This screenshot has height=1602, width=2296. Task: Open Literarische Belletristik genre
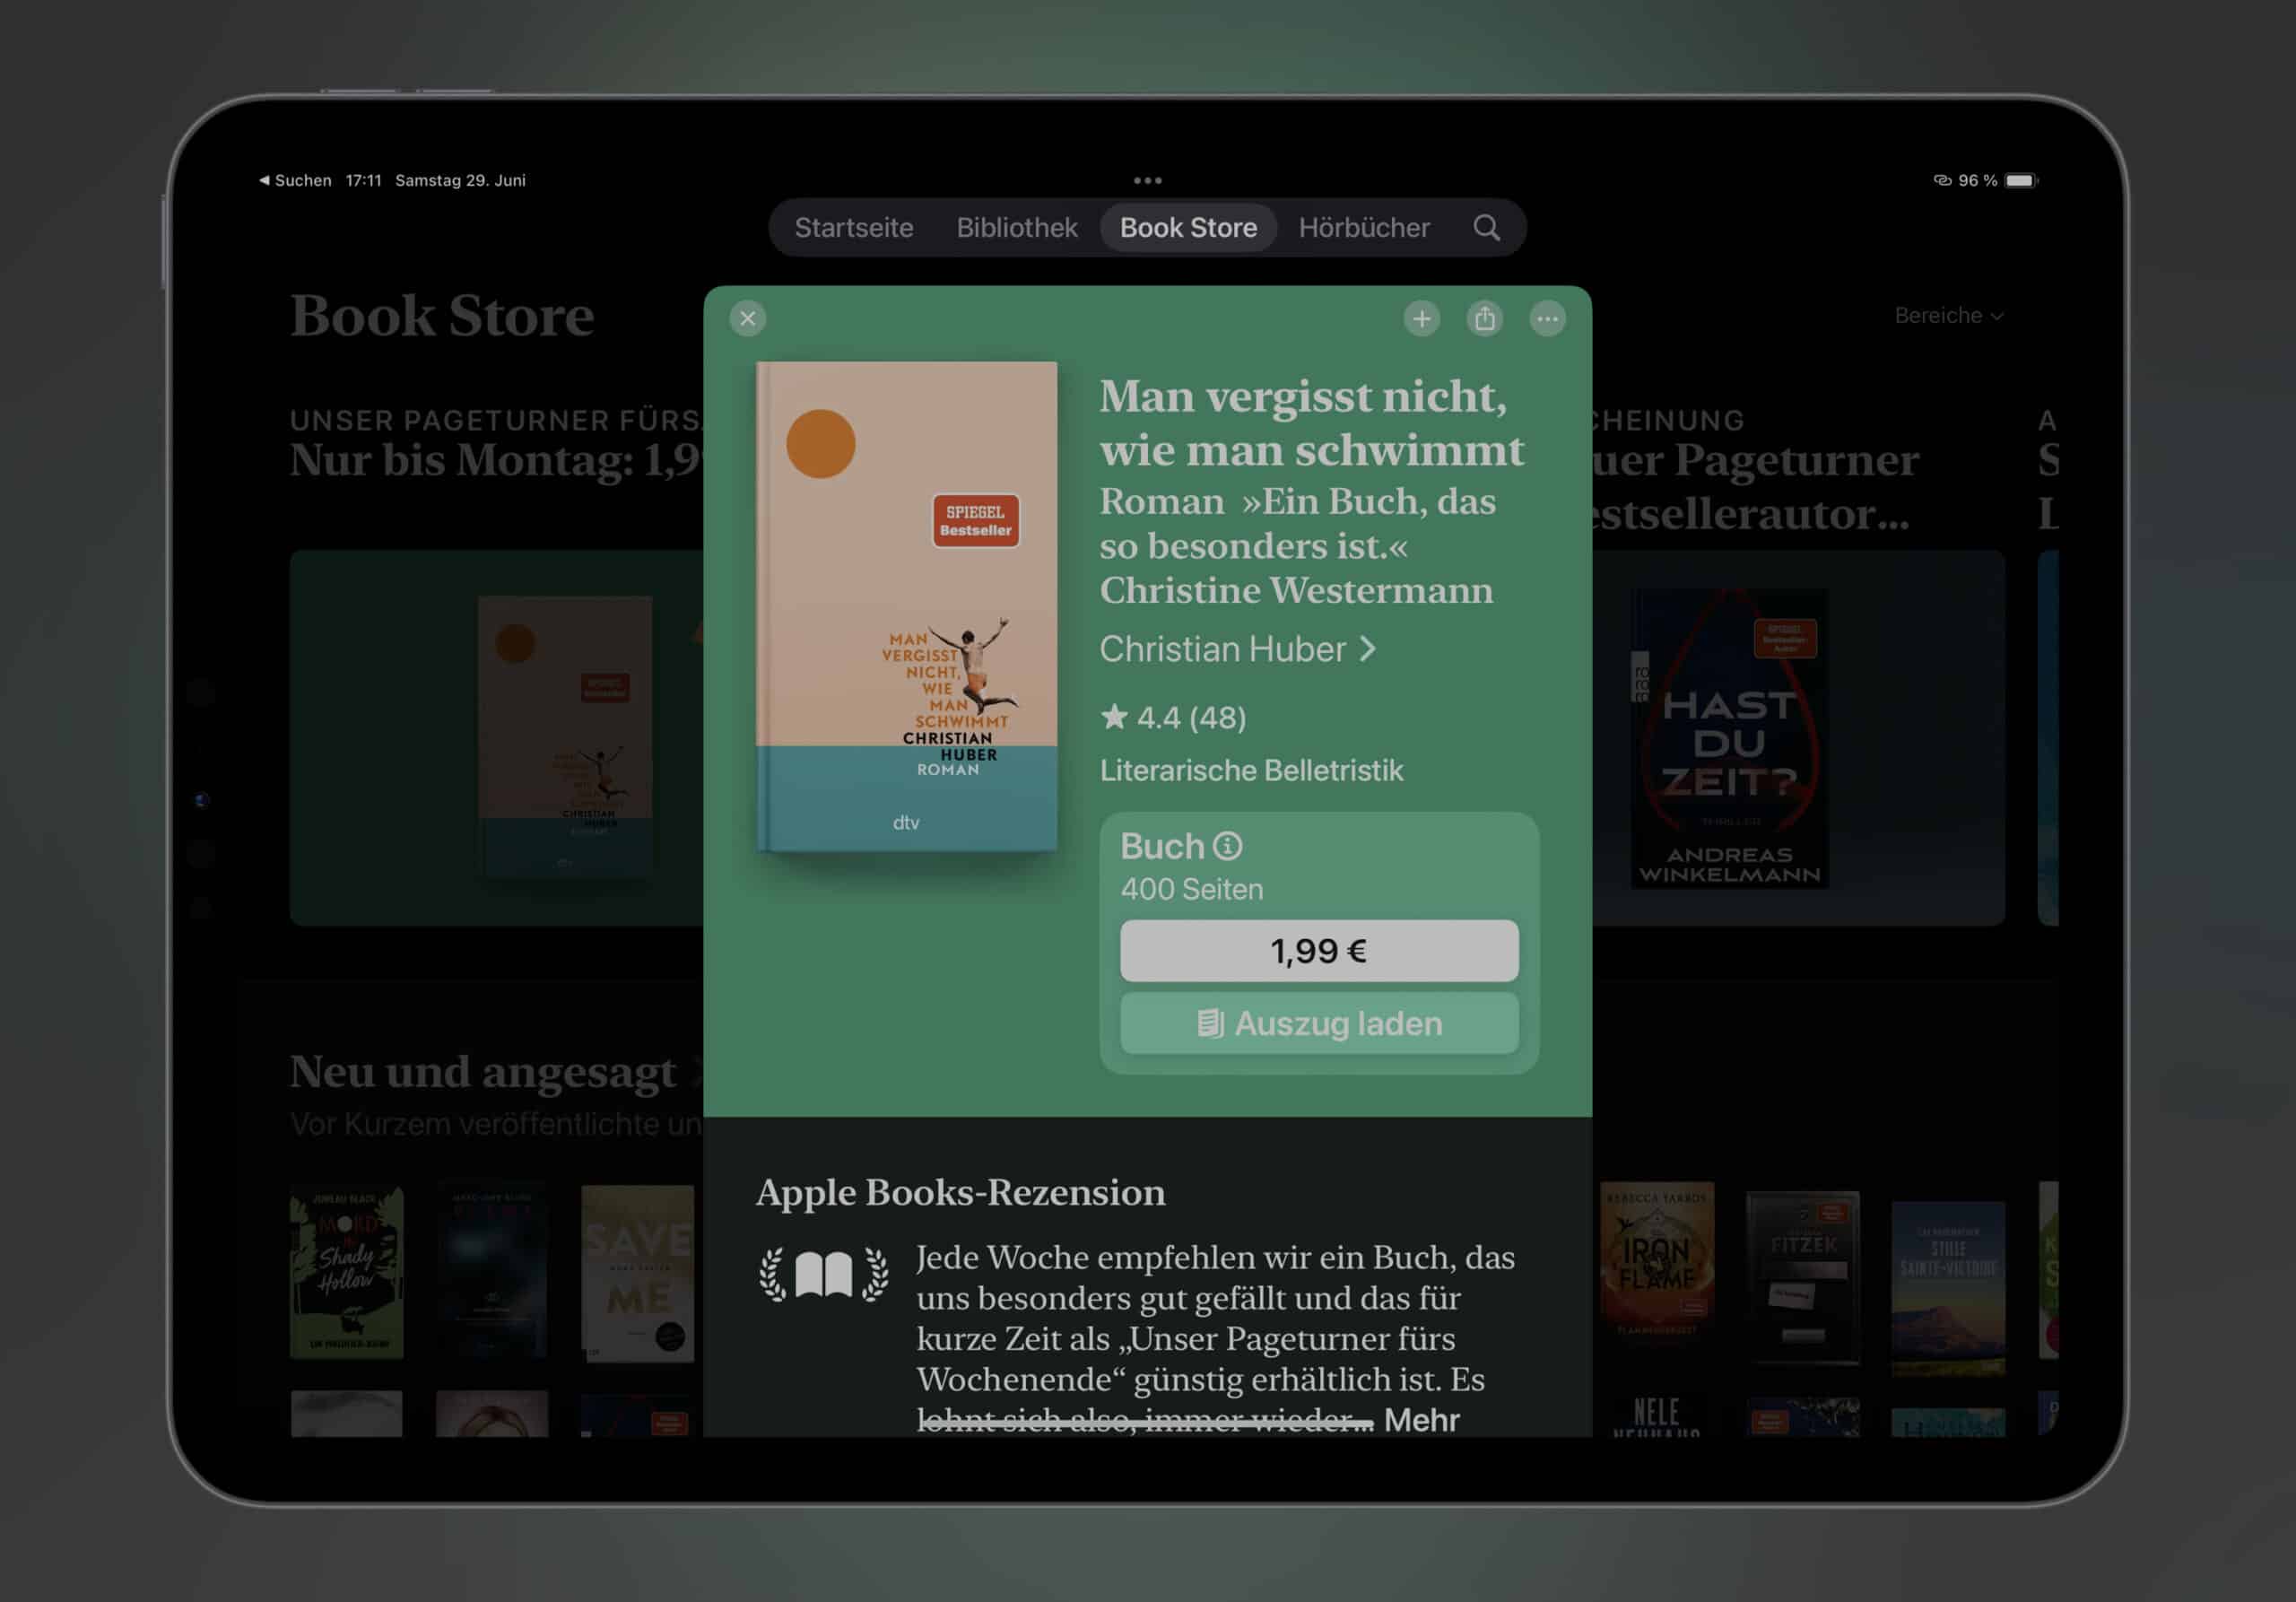click(x=1251, y=770)
